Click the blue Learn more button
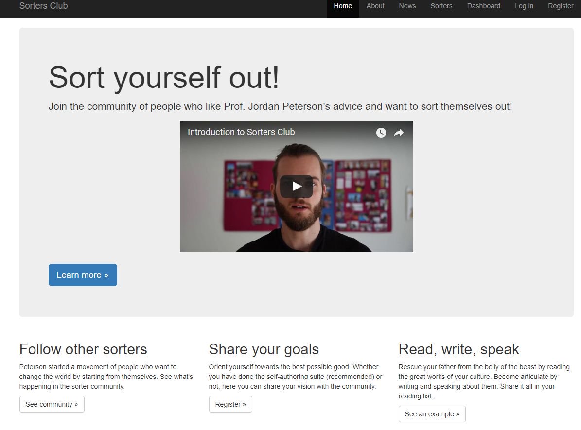 [x=83, y=275]
